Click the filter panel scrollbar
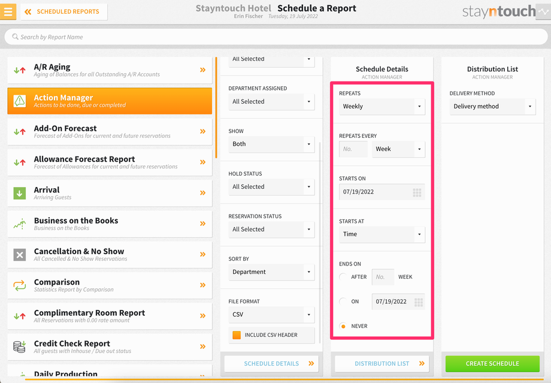The width and height of the screenshot is (551, 383). [x=320, y=243]
